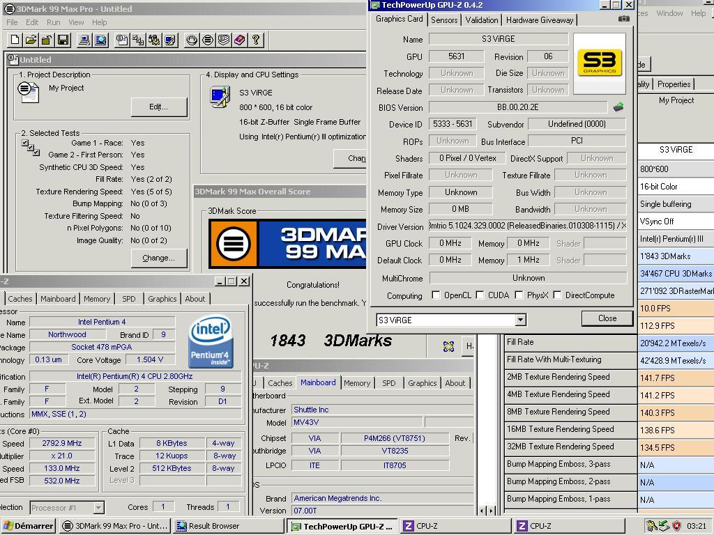Click the BIOS Version field BB.00.20.2E

coord(518,107)
